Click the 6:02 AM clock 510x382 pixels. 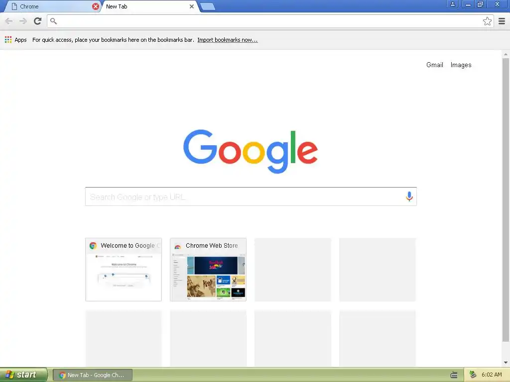click(x=492, y=375)
